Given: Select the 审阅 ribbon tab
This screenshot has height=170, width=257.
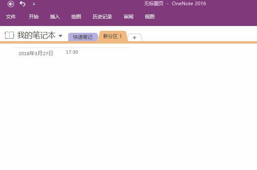Looking at the screenshot, I should 128,16.
